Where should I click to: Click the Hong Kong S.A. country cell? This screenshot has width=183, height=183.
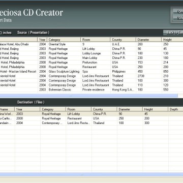pos(123,89)
